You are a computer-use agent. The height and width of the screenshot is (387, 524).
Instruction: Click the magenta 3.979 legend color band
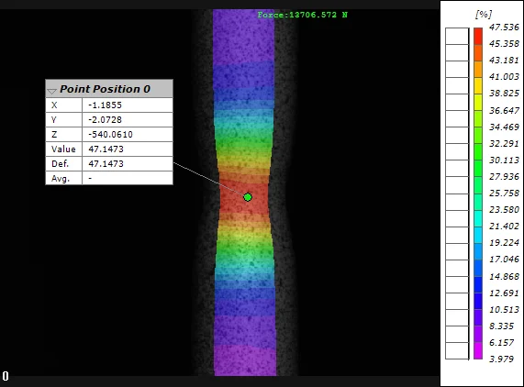tap(478, 350)
